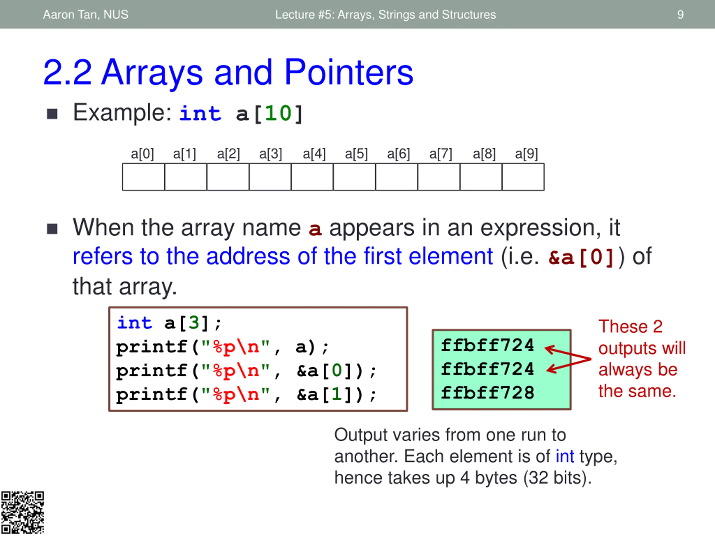Image resolution: width=715 pixels, height=536 pixels.
Task: Click the a[0] array cell
Action: coord(144,177)
